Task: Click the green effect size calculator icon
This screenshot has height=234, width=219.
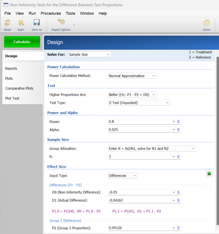Action: point(209,174)
